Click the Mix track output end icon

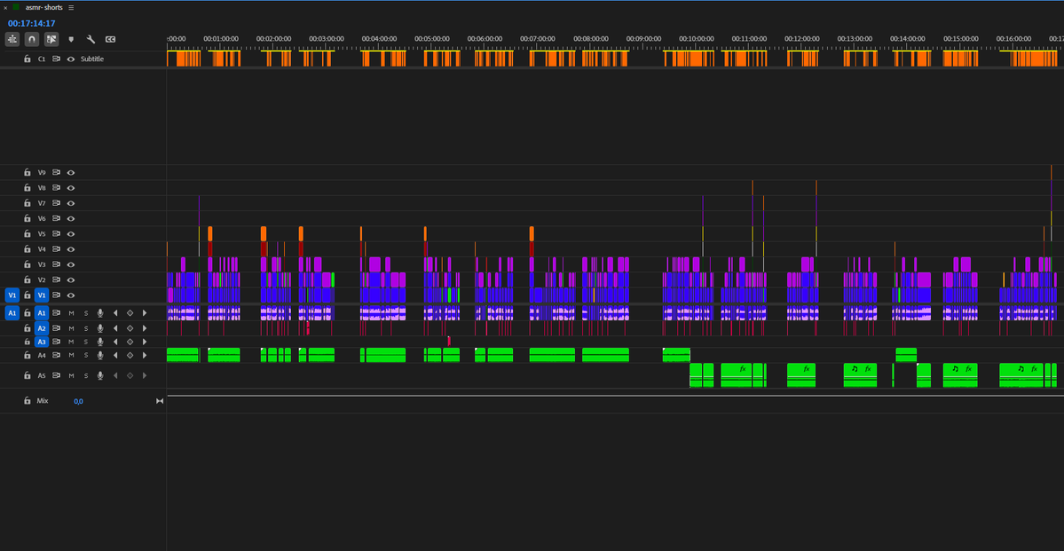click(x=160, y=401)
